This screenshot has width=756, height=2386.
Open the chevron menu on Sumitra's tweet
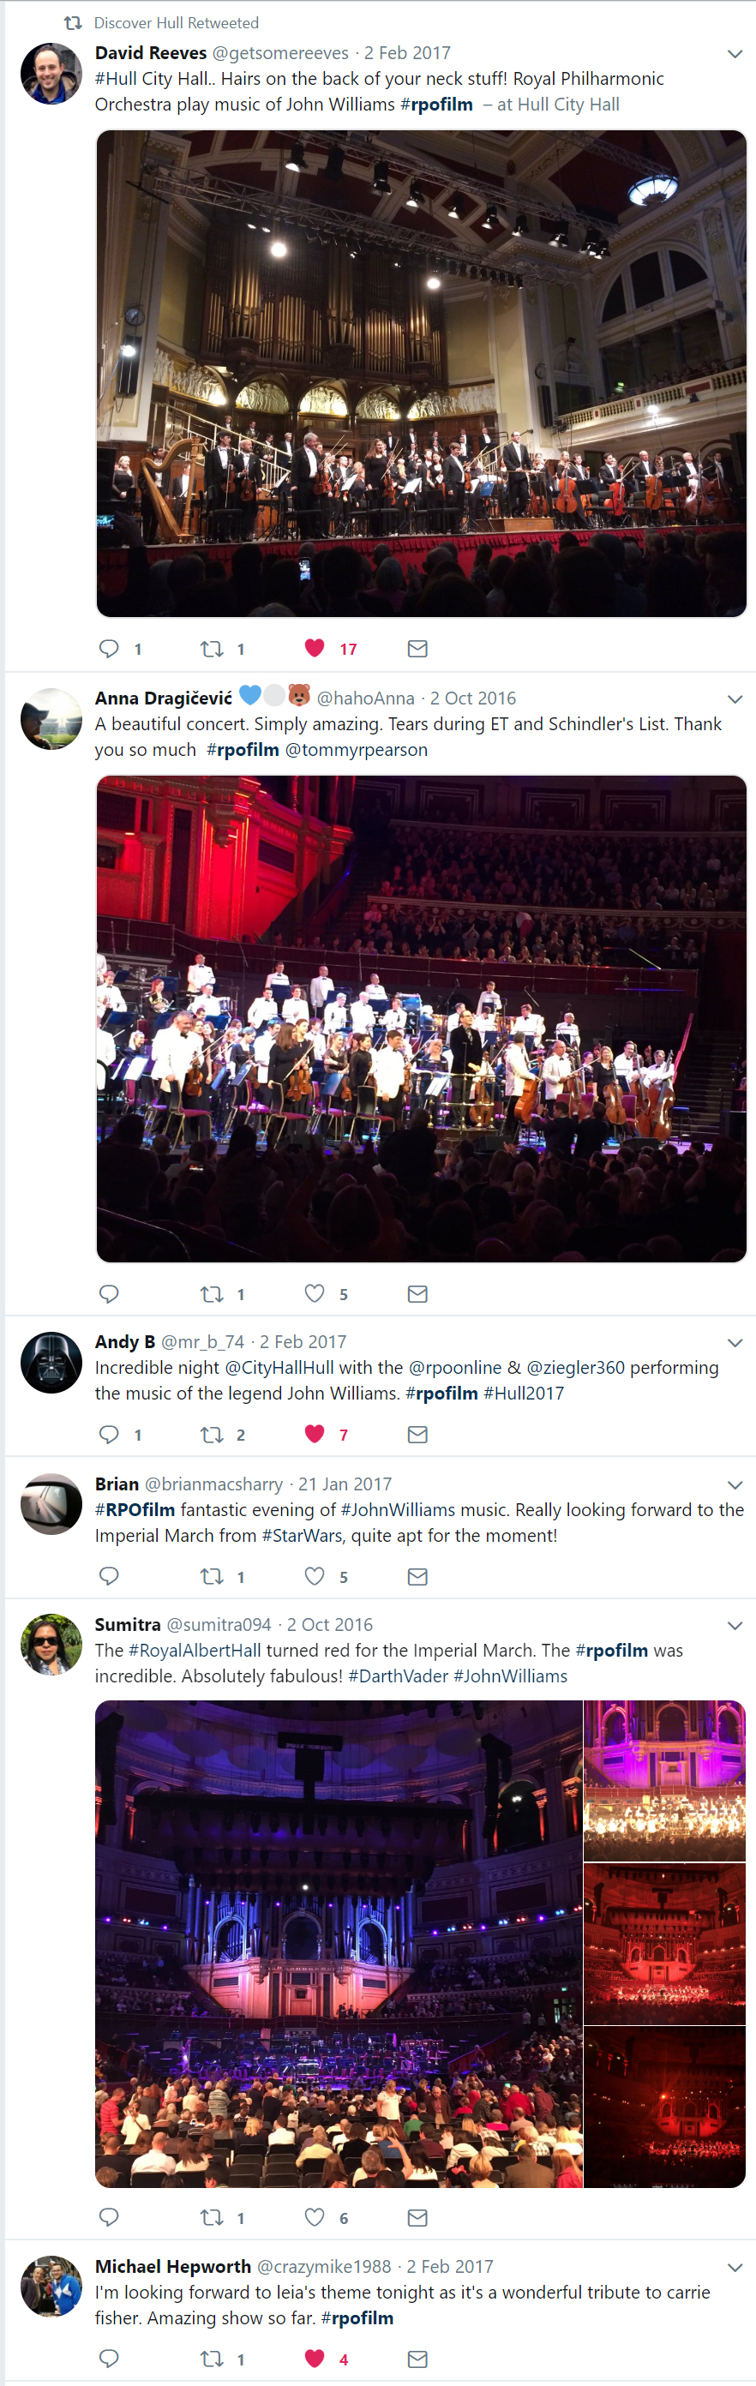pos(735,1626)
